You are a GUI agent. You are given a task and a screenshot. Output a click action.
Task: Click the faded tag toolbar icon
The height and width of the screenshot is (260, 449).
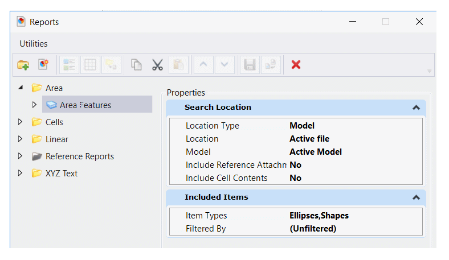pos(111,65)
